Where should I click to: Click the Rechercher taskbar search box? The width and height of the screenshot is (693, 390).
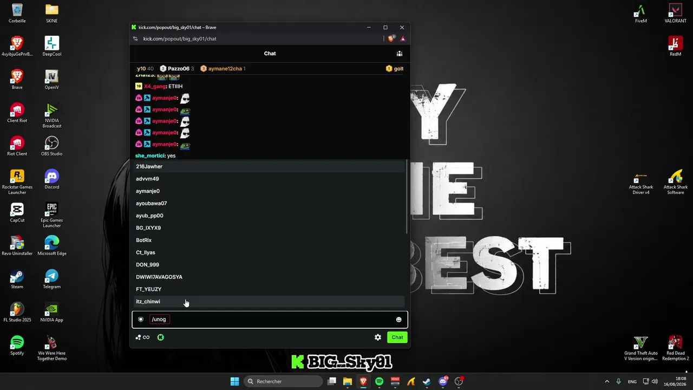tap(283, 381)
